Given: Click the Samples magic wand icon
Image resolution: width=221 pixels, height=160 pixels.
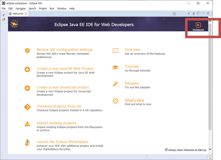Looking at the screenshot, I should (116, 84).
